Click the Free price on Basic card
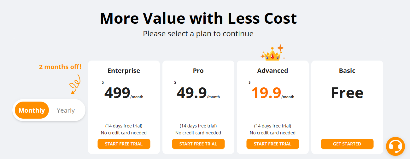This screenshot has width=410, height=159. point(347,93)
